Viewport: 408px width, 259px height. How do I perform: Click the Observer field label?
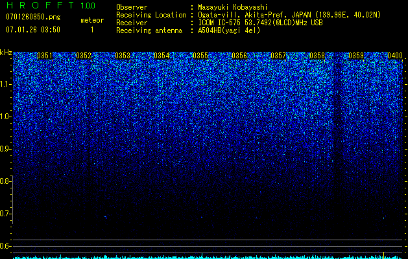tap(132, 7)
